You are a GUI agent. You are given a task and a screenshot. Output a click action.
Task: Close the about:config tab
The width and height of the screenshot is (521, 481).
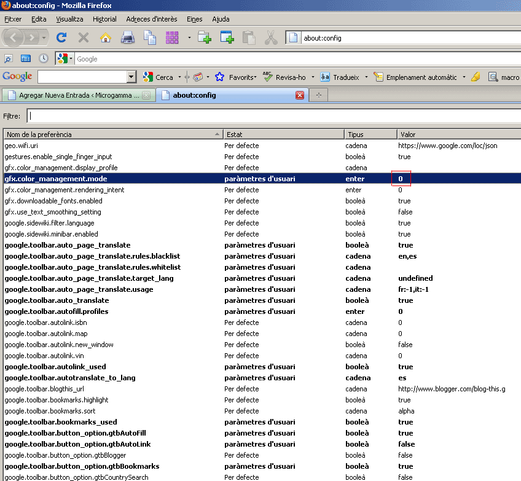pyautogui.click(x=300, y=95)
